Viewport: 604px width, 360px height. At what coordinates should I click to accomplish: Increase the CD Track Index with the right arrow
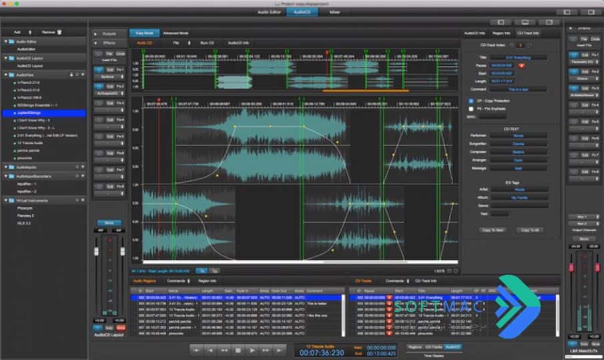tap(530, 45)
